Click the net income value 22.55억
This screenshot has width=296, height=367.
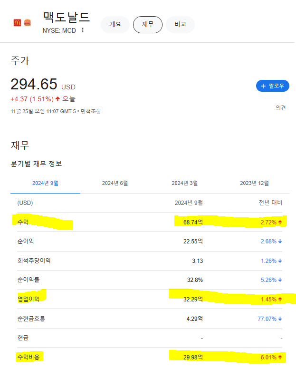click(193, 241)
